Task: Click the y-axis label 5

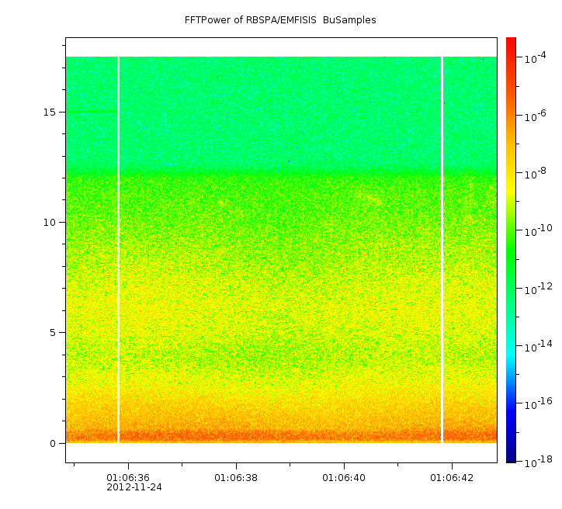Action: pyautogui.click(x=53, y=333)
